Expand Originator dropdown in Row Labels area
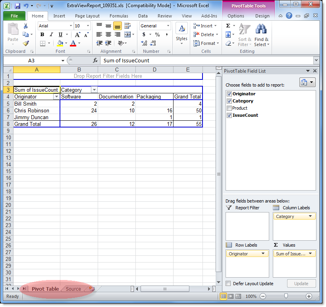Image resolution: width=326 pixels, height=307 pixels. pyautogui.click(x=263, y=253)
